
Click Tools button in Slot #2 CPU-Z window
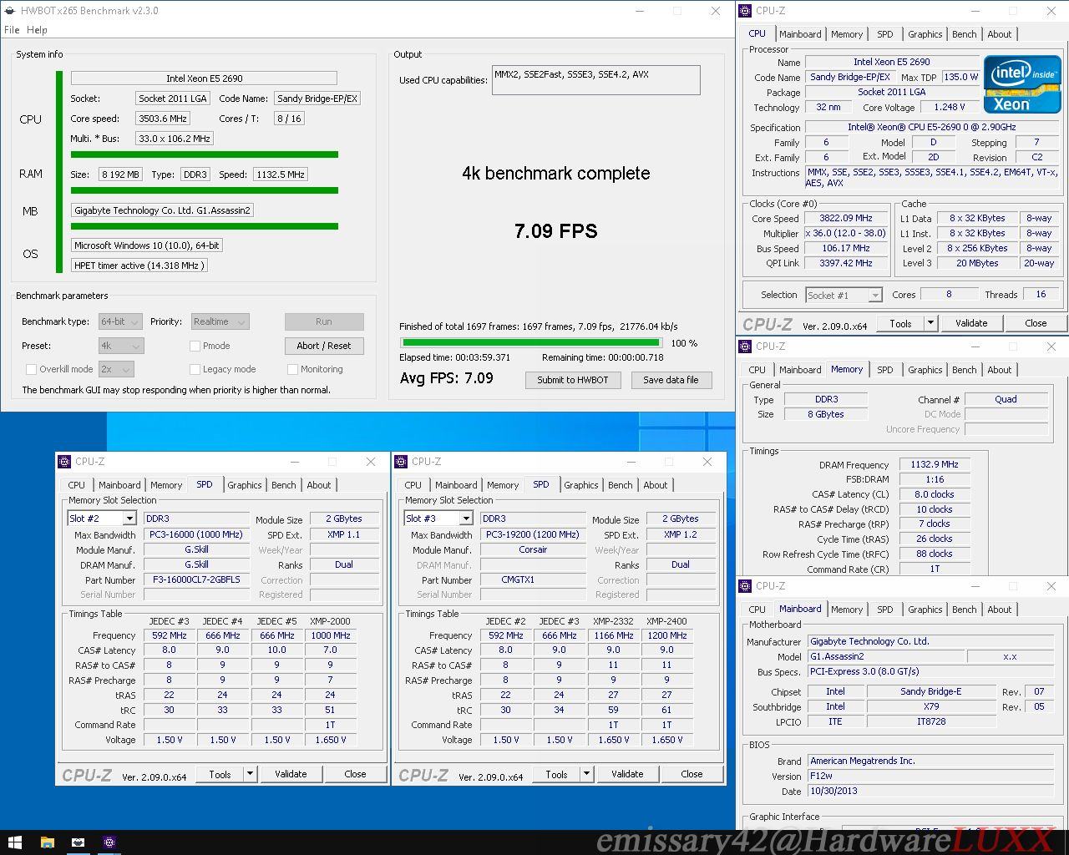220,774
